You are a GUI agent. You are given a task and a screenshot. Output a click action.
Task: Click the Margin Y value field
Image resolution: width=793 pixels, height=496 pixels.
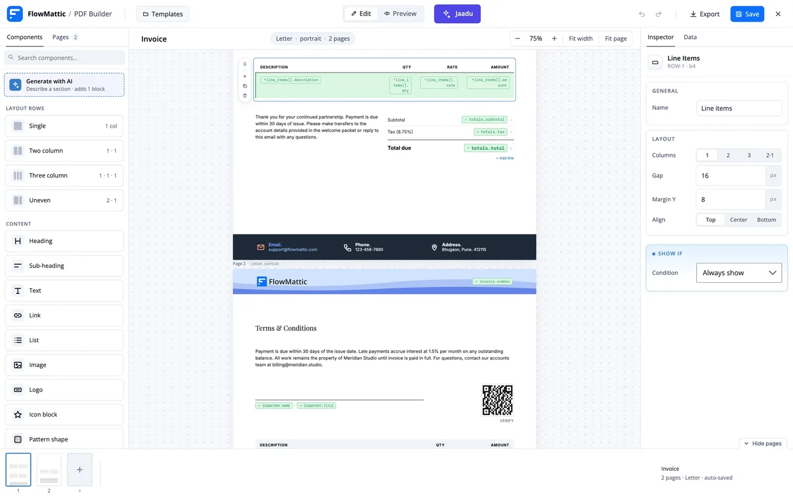click(x=730, y=199)
